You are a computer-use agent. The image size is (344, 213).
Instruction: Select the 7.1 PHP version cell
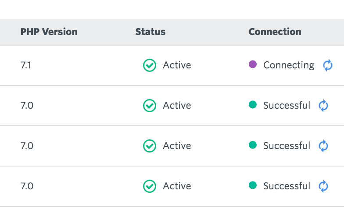click(25, 65)
